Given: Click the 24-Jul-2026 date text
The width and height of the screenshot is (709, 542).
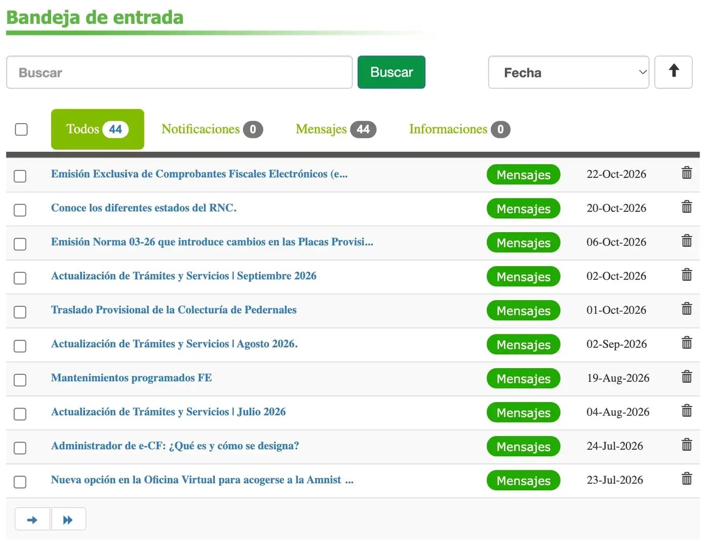Looking at the screenshot, I should [x=615, y=446].
